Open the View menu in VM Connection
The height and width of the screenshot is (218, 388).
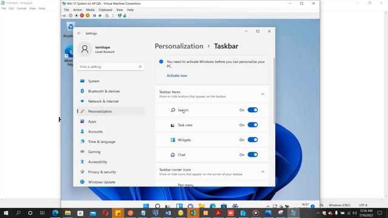[x=119, y=10]
